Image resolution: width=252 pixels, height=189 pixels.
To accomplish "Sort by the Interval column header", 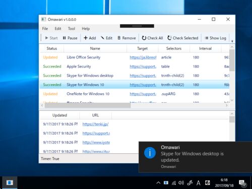I will 205,48.
